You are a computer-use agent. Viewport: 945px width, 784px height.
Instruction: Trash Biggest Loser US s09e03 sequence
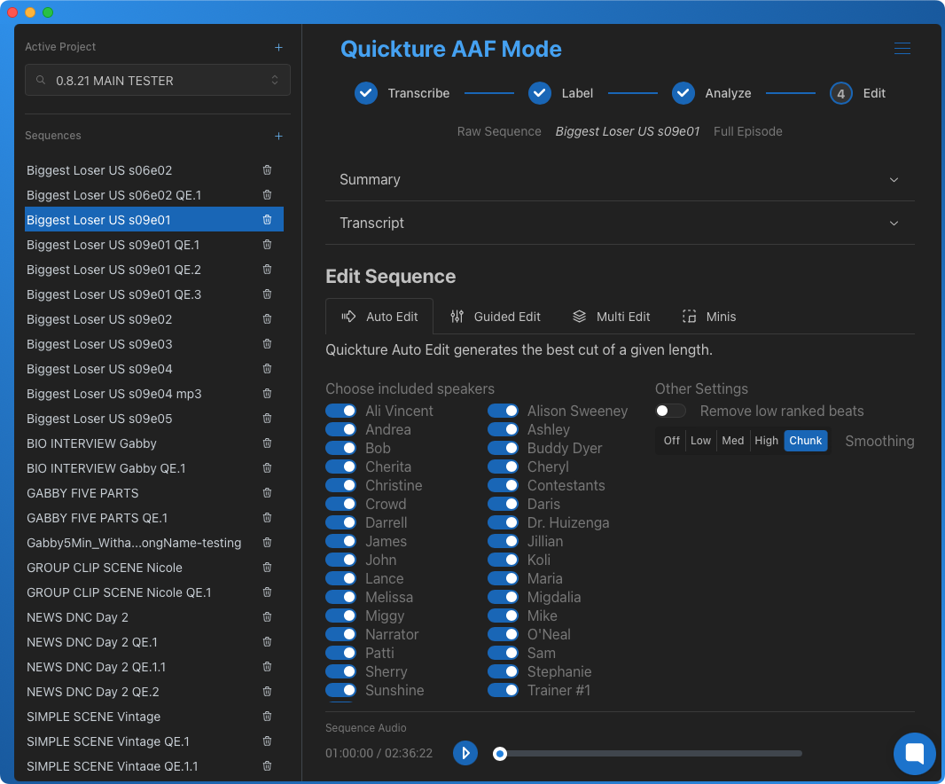[267, 344]
